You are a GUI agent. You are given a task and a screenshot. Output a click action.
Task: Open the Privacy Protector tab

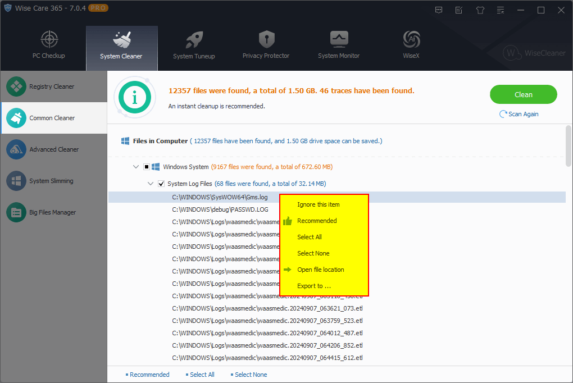click(266, 45)
